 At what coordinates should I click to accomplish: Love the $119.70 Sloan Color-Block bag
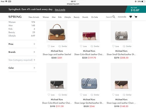tap(83, 46)
